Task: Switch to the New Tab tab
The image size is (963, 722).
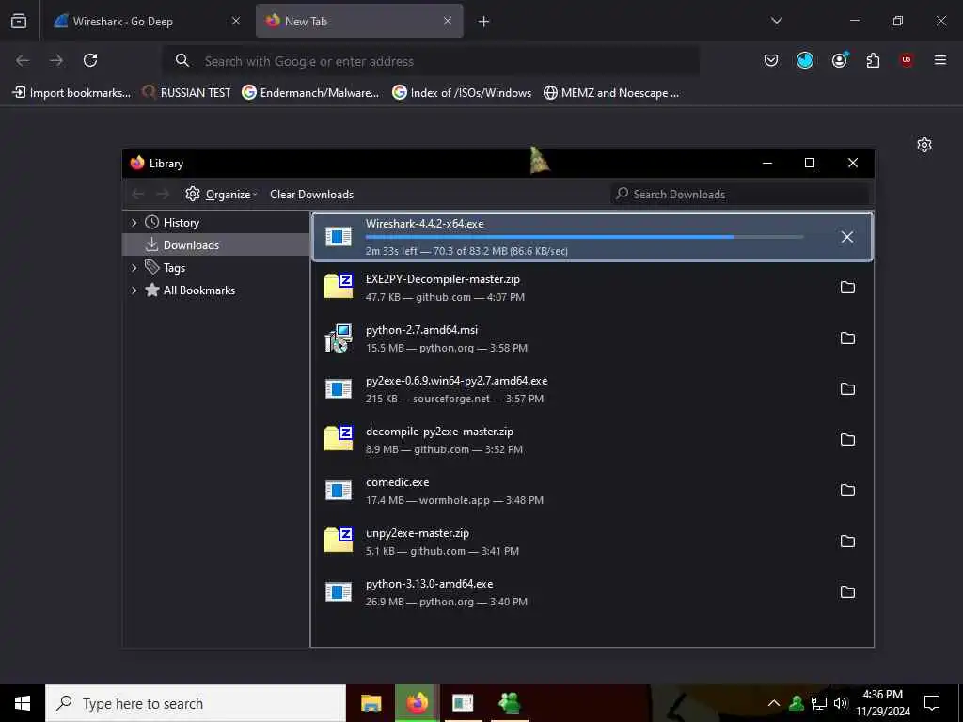Action: (359, 21)
